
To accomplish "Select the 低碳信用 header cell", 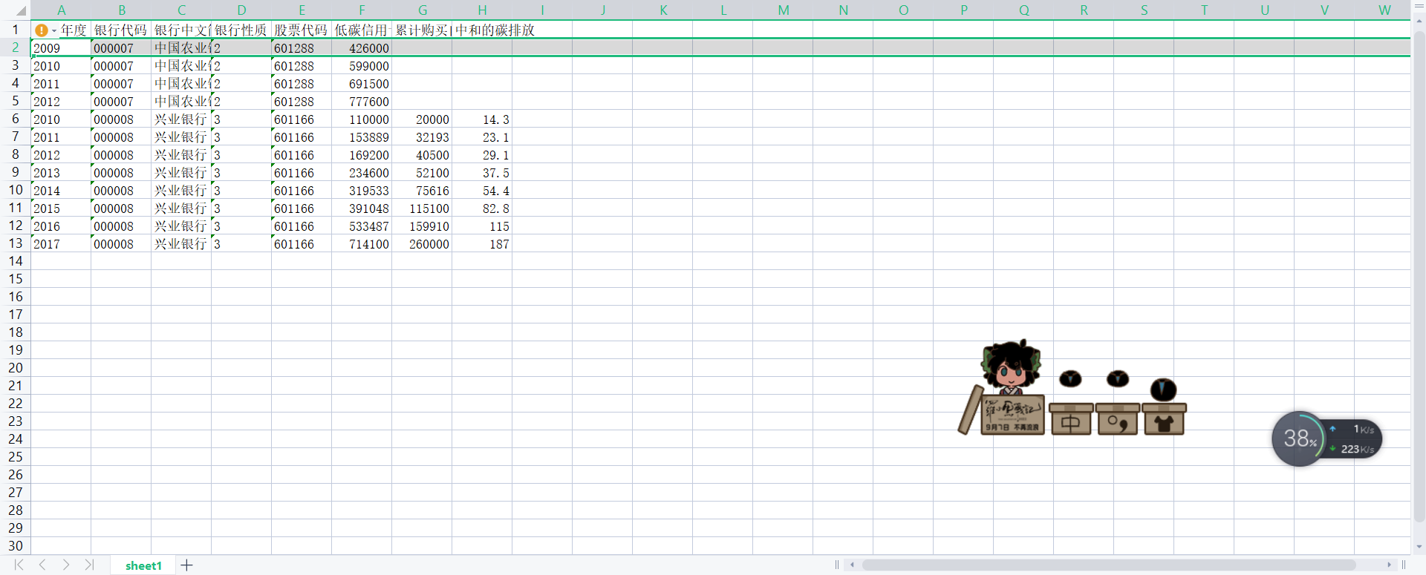I will (362, 30).
